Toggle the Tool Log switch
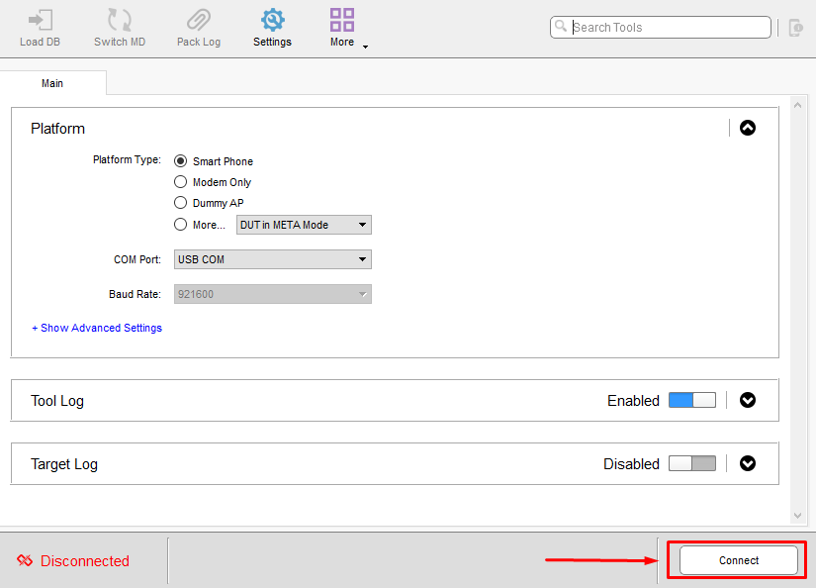Image resolution: width=816 pixels, height=588 pixels. pyautogui.click(x=691, y=400)
